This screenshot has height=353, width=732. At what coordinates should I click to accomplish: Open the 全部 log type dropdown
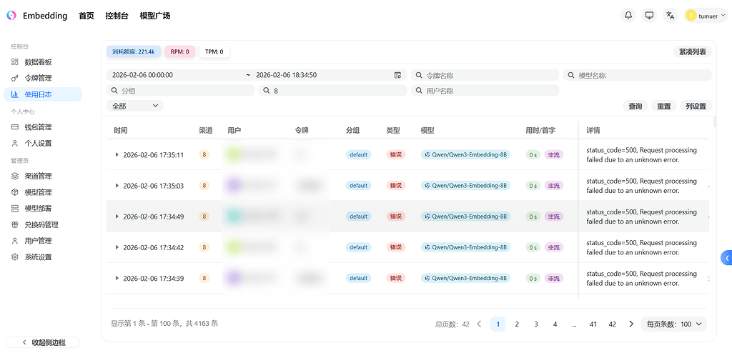tap(135, 106)
